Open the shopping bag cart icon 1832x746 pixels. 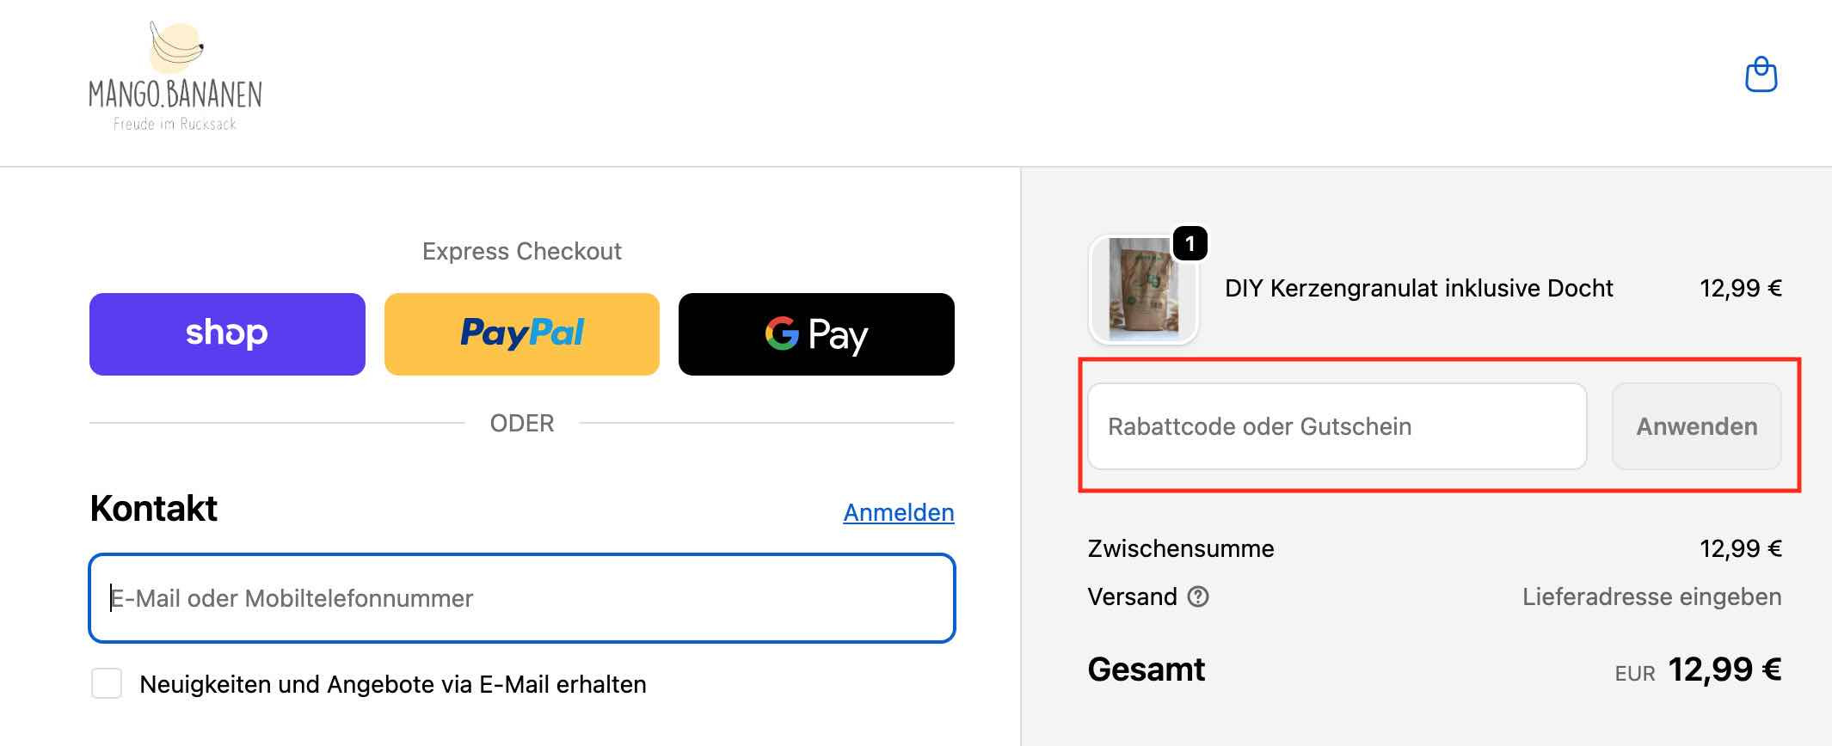(1761, 75)
